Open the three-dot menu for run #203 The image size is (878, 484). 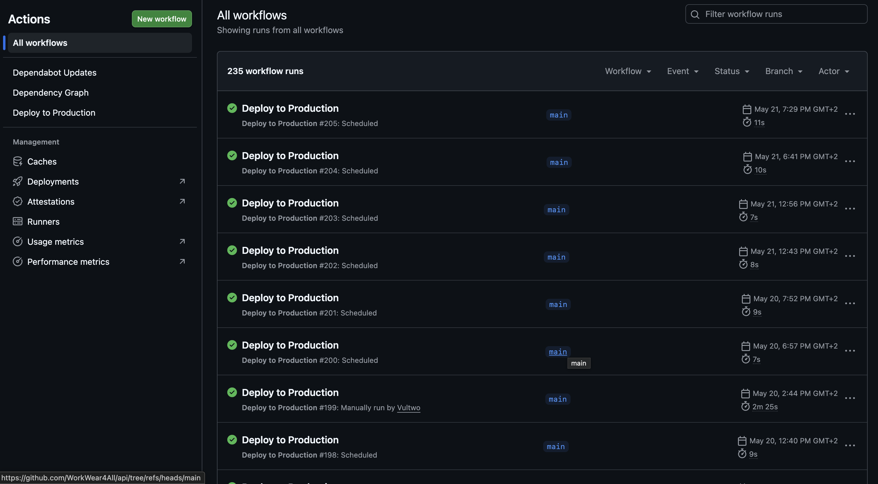pyautogui.click(x=850, y=209)
